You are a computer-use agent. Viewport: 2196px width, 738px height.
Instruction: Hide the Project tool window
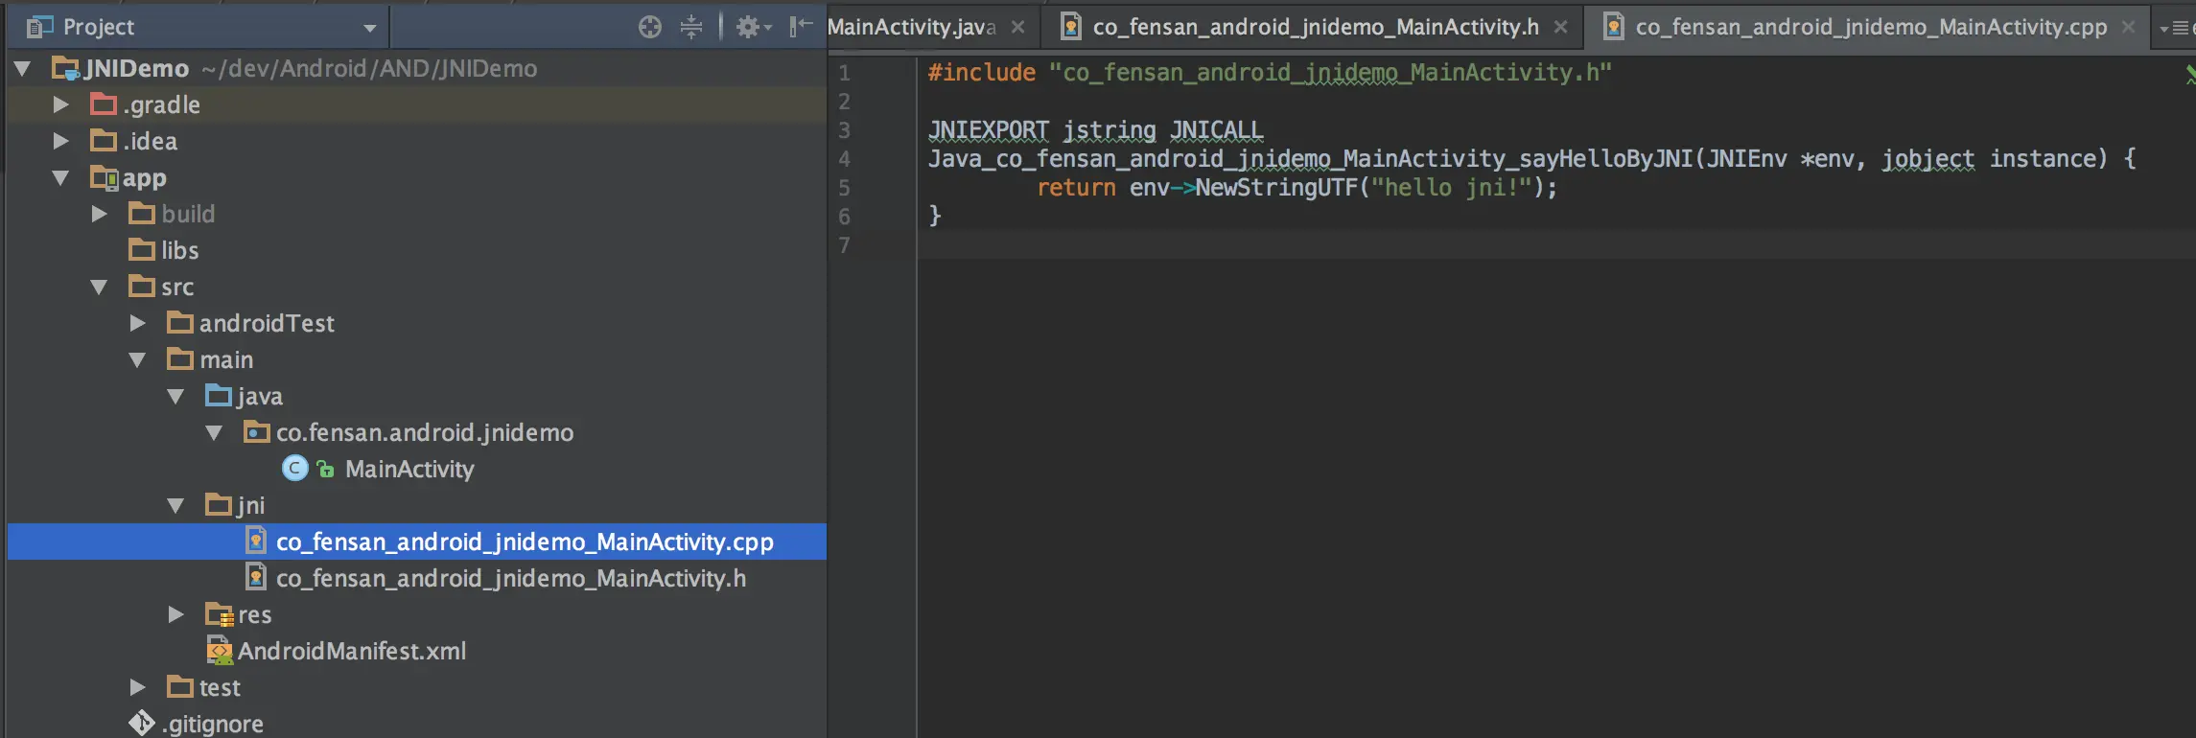tap(800, 27)
